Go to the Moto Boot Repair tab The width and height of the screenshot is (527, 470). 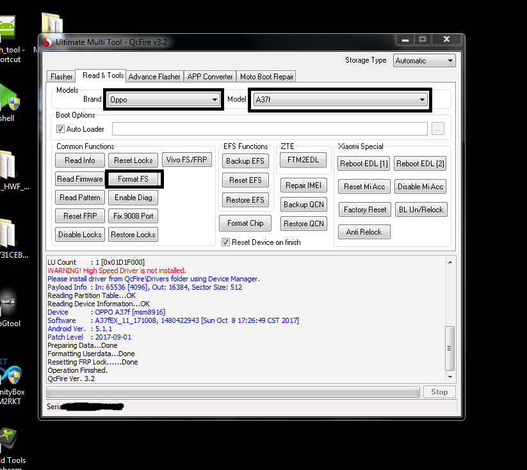click(266, 77)
